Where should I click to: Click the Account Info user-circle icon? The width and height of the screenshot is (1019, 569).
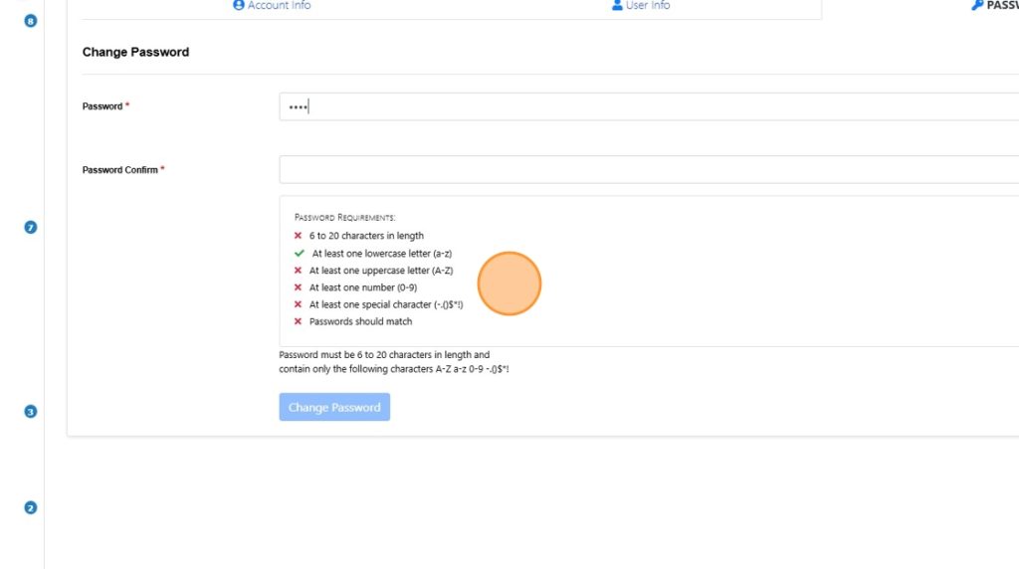click(239, 6)
